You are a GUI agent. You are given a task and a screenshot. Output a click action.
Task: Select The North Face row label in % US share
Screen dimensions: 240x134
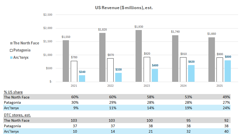pyautogui.click(x=17, y=97)
